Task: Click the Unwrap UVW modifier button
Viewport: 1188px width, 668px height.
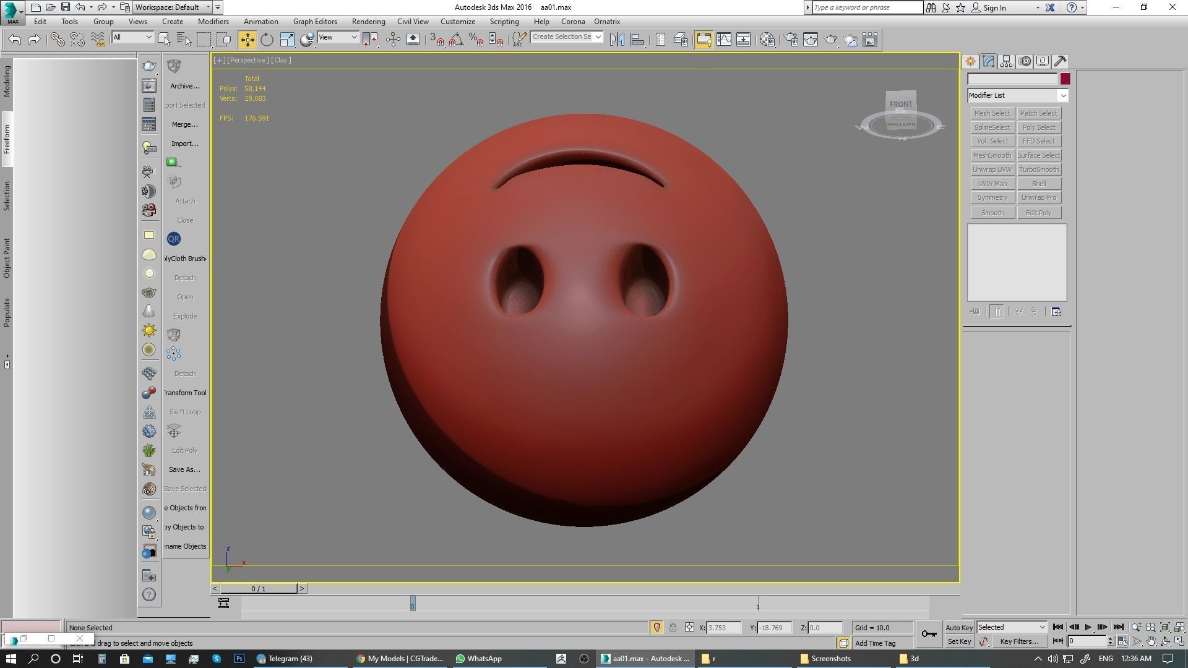Action: point(992,169)
